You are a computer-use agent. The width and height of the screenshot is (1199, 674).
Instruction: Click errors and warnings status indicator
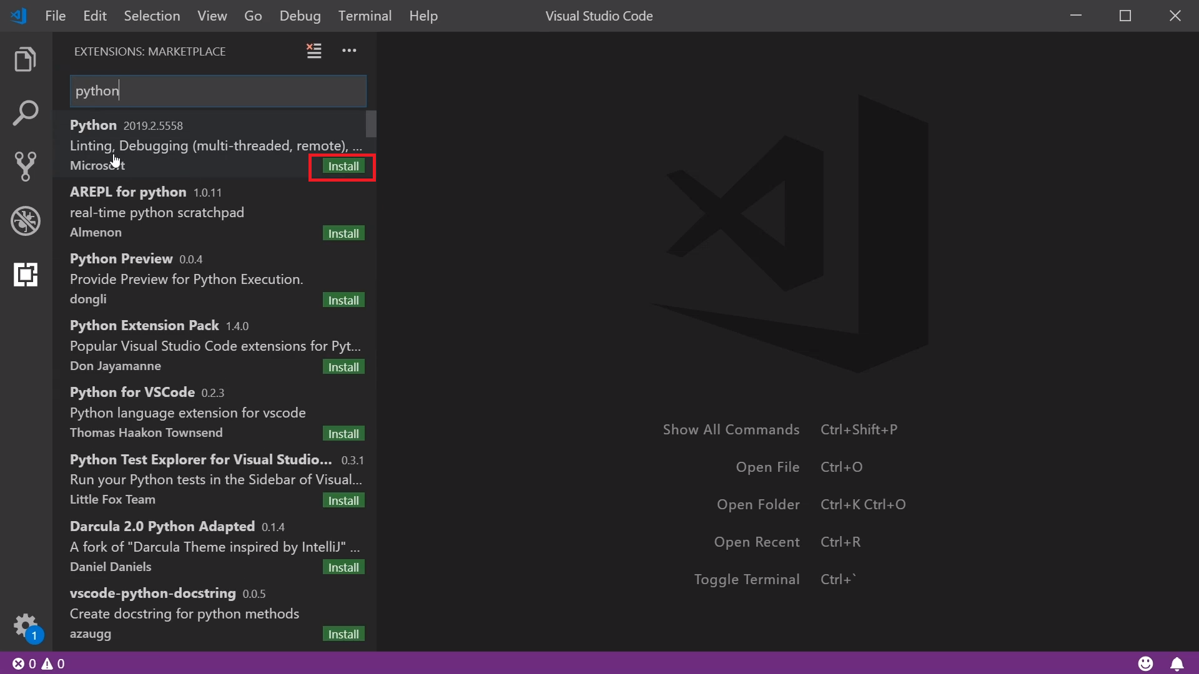(39, 663)
